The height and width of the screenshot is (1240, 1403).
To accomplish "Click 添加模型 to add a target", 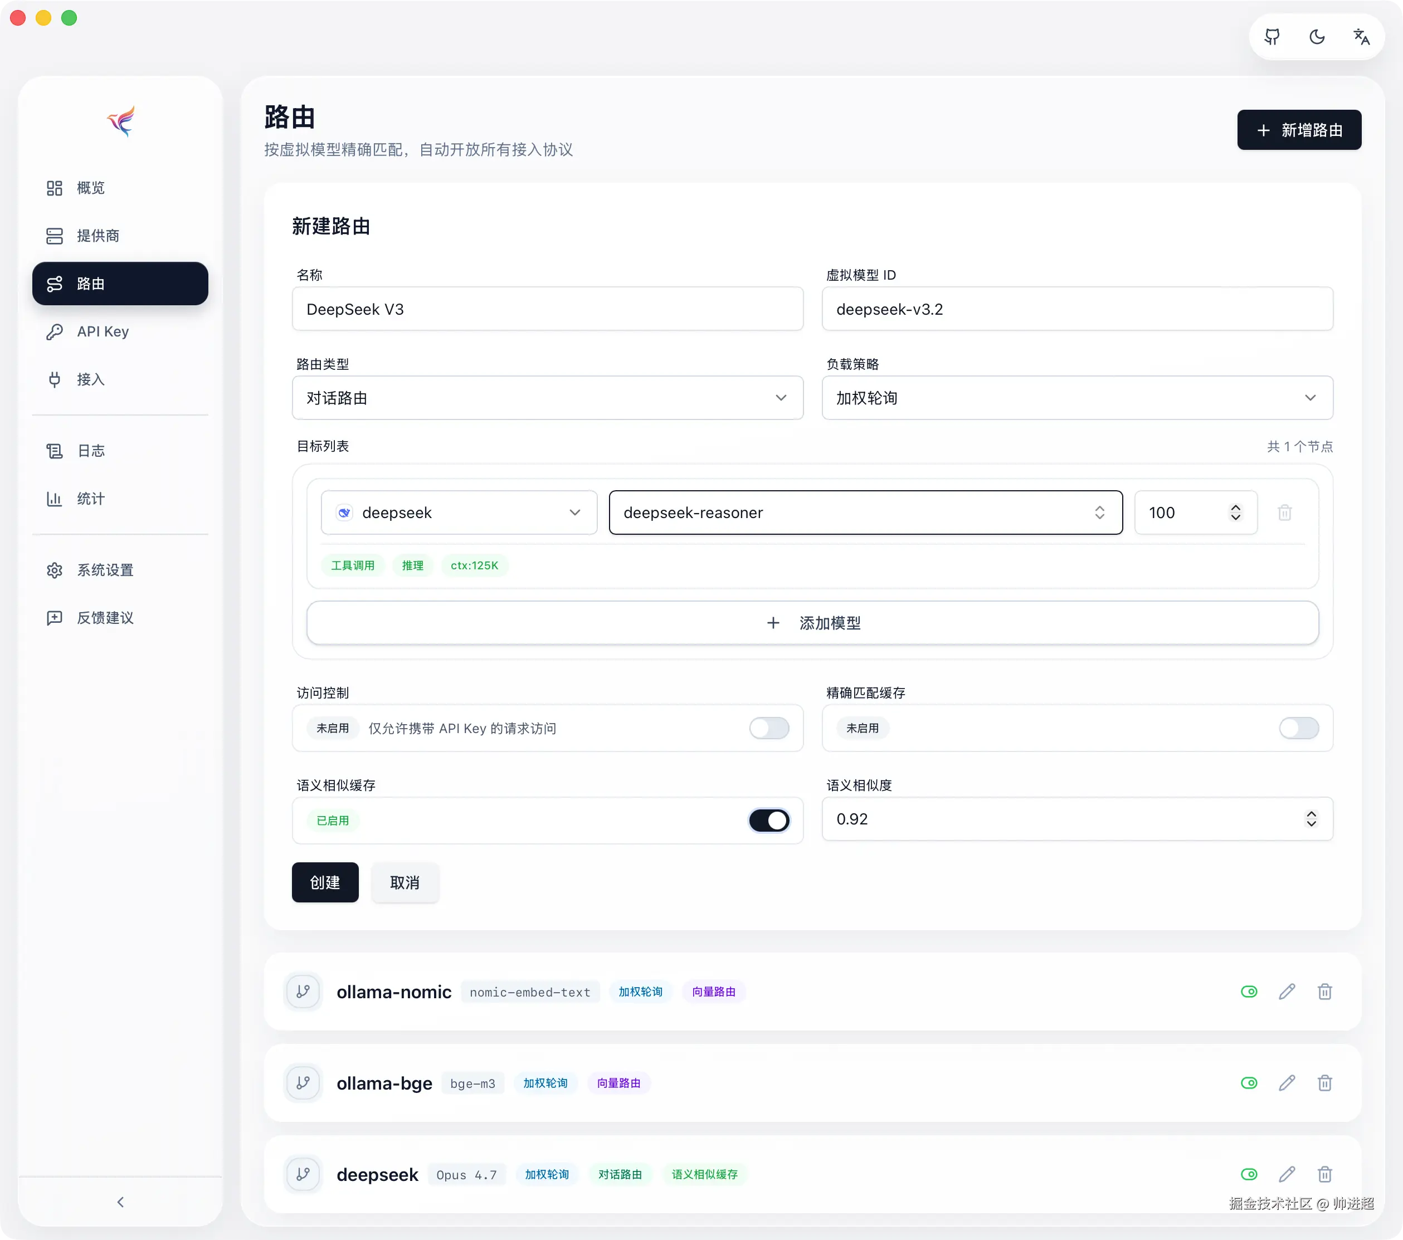I will coord(812,623).
